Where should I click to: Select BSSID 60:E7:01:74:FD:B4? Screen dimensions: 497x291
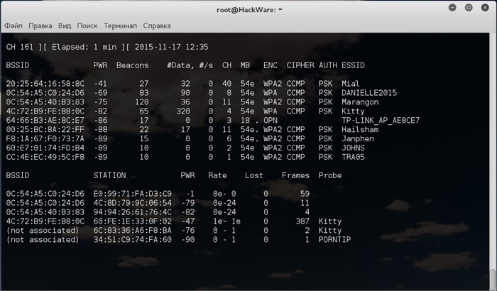[x=45, y=148]
